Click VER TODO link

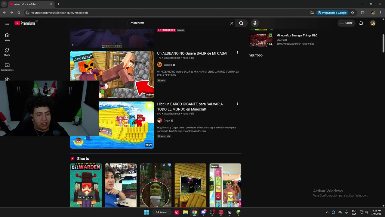coord(256,55)
